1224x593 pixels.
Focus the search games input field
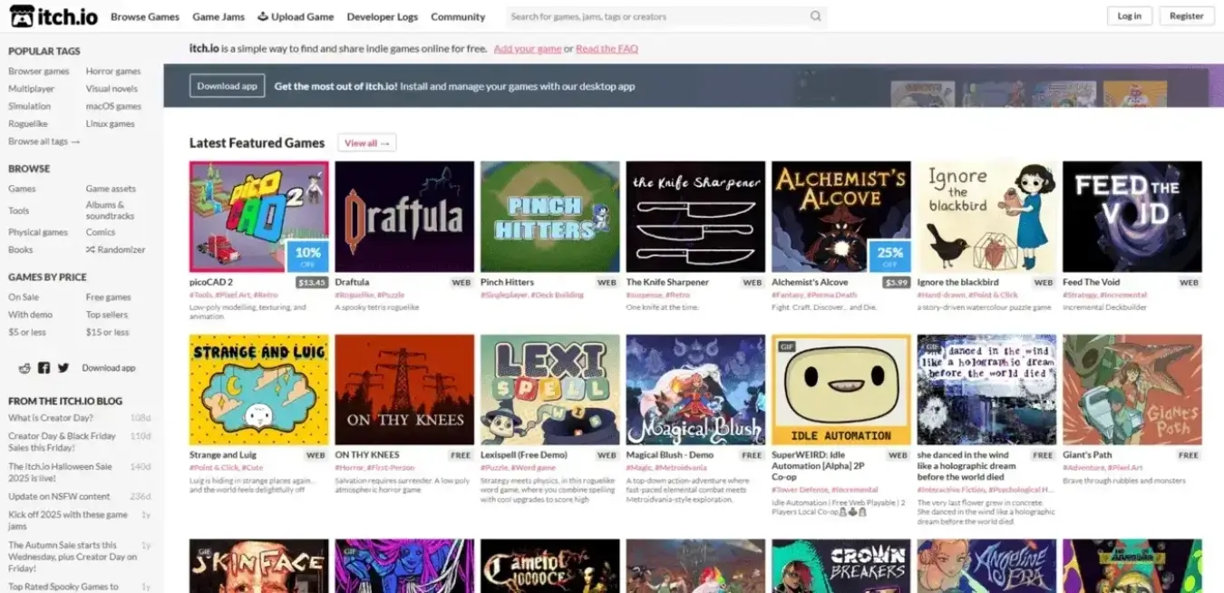click(655, 16)
